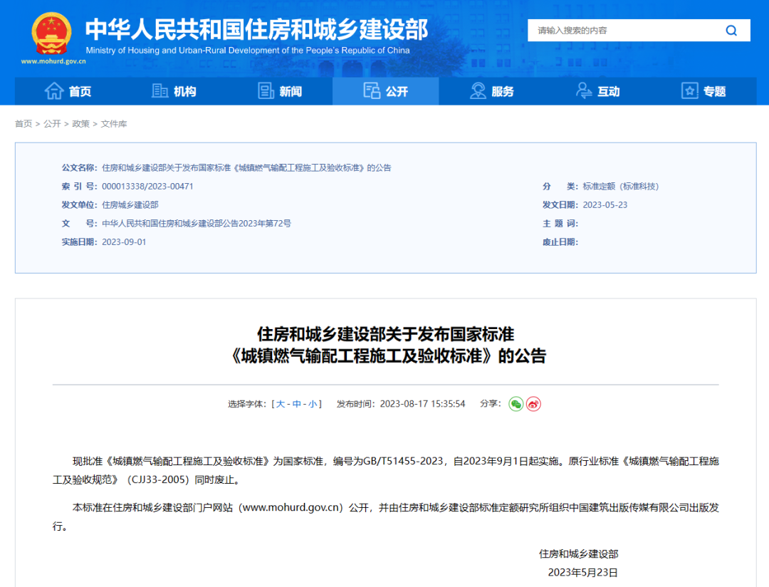Viewport: 769px width, 587px height.
Task: Click the ministry Chinese title 中华人民共和国住房和城乡建设部
Action: (256, 29)
